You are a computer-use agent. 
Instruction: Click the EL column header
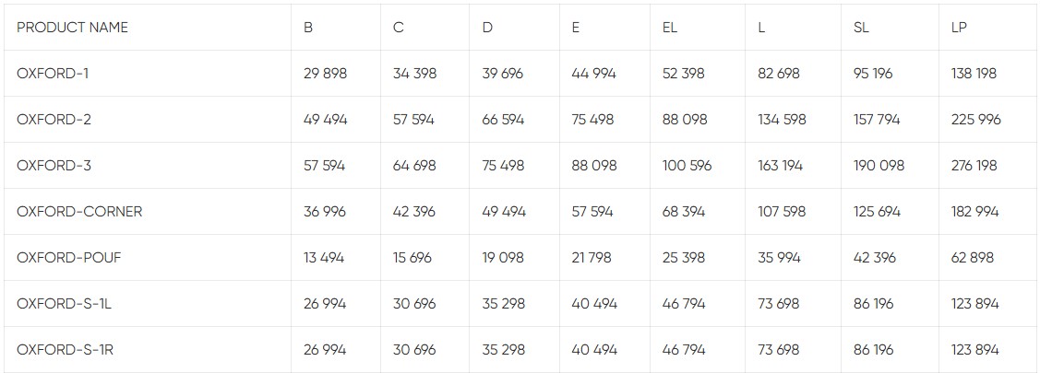[x=670, y=28]
